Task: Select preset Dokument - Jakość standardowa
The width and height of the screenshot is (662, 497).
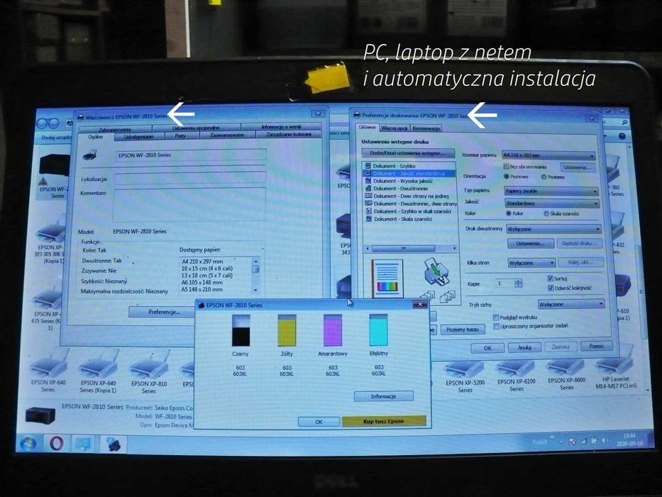Action: [x=409, y=173]
